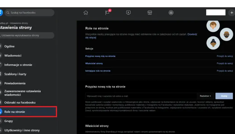Viewport: 235px width, 134px height.
Task: Open the Watch video icon
Action: tap(128, 13)
